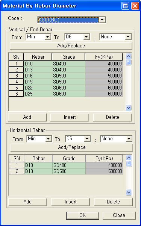
Task: Click Fy(KPa) column header in Vertical / End Rebar table
Action: coord(104,57)
